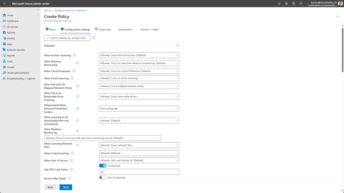Click the Search settings by name field
The width and height of the screenshot is (344, 193).
(67, 38)
